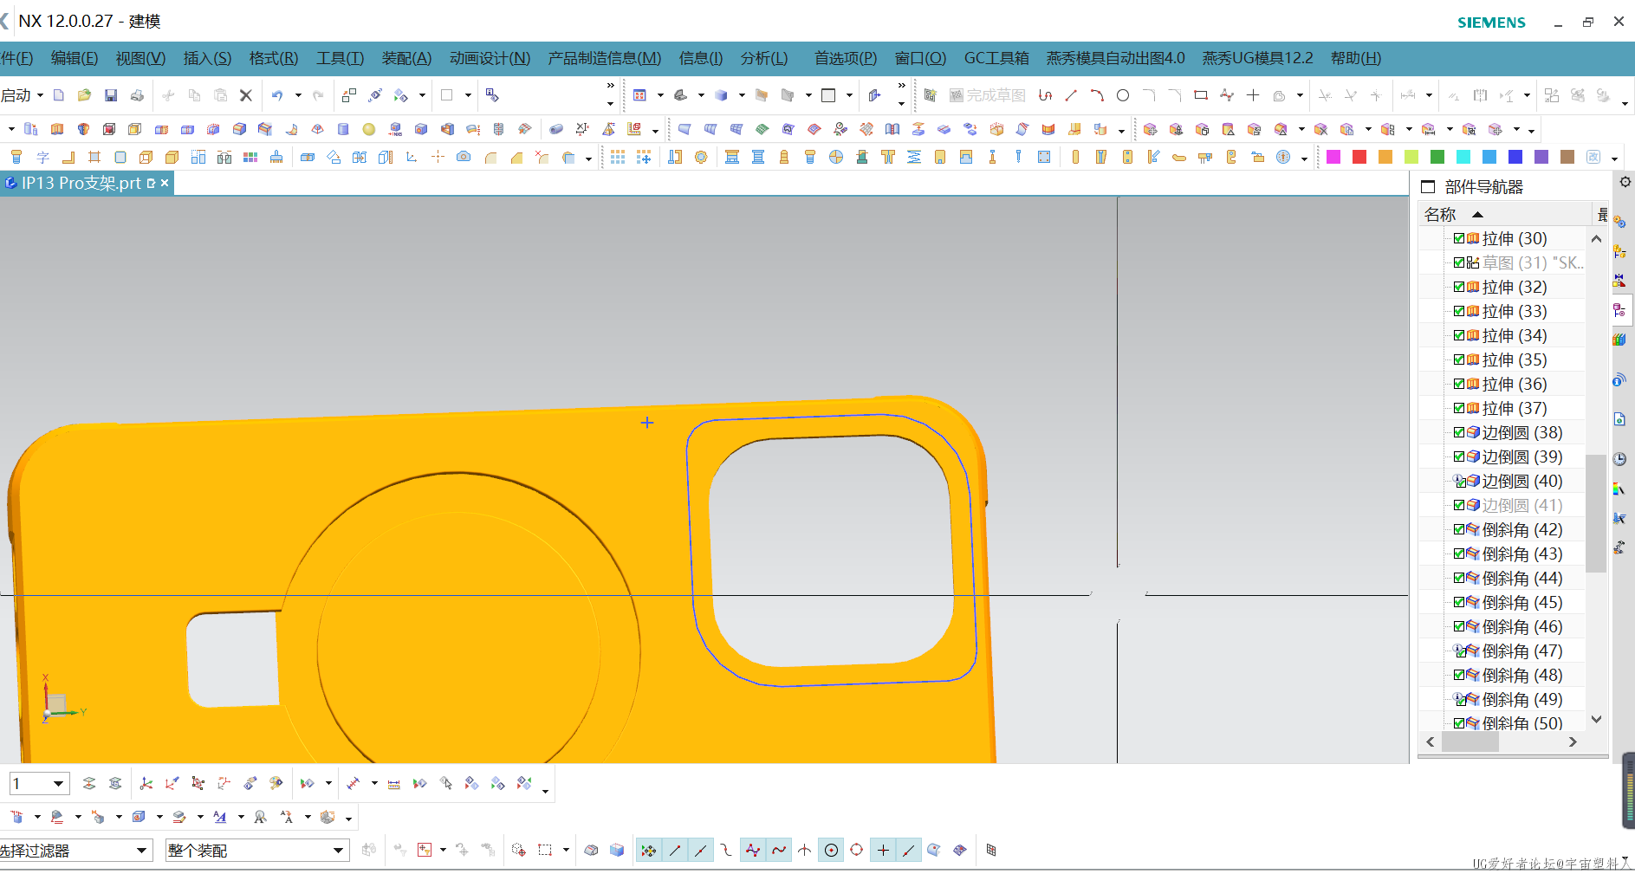This screenshot has height=874, width=1635.
Task: Open the undo history dropdown arrow
Action: click(x=298, y=95)
